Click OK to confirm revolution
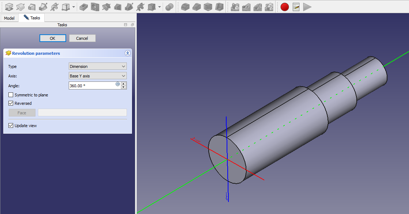The width and height of the screenshot is (409, 214). coord(53,38)
